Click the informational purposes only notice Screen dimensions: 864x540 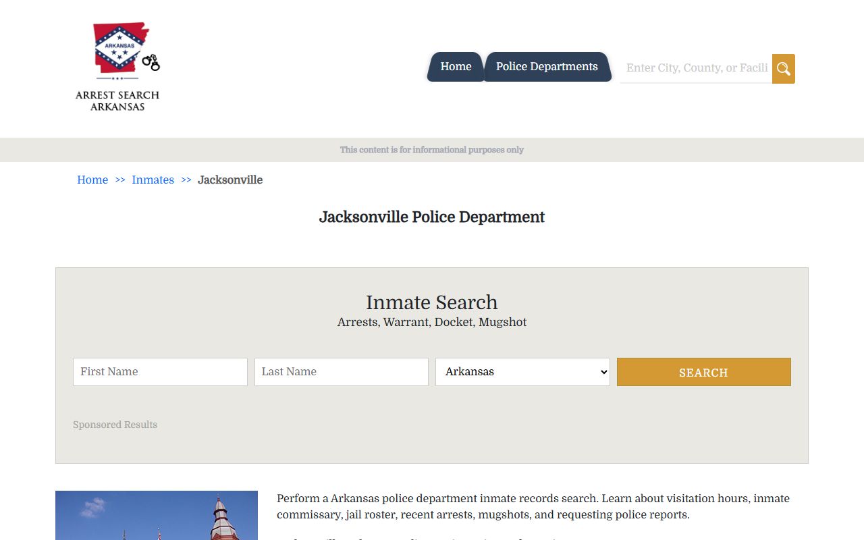432,150
